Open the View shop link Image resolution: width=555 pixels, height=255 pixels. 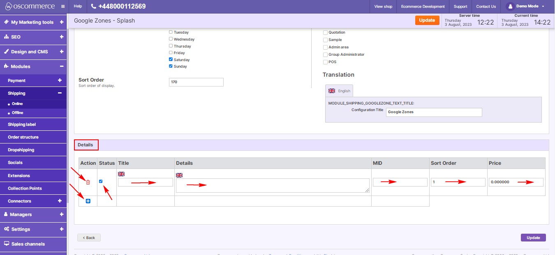(383, 7)
